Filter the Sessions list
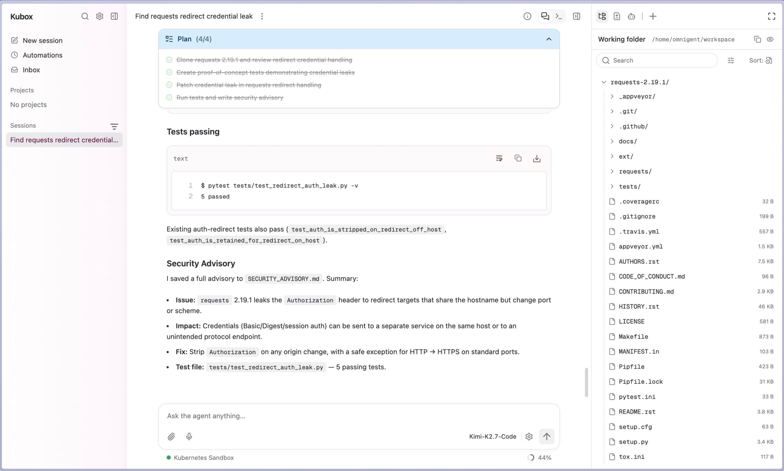This screenshot has width=784, height=471. [114, 126]
